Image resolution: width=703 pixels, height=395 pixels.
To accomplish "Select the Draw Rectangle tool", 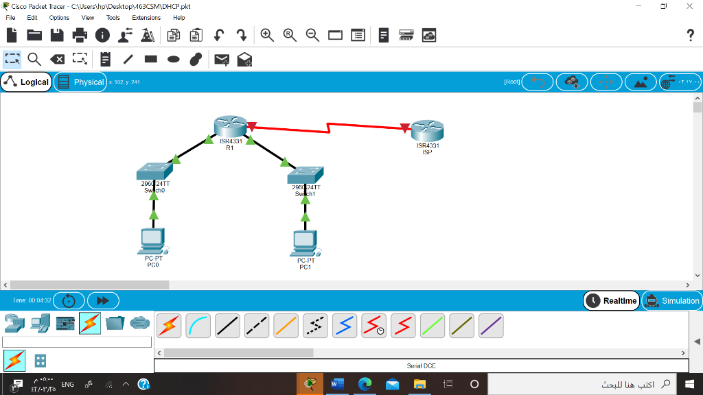I will tap(151, 59).
